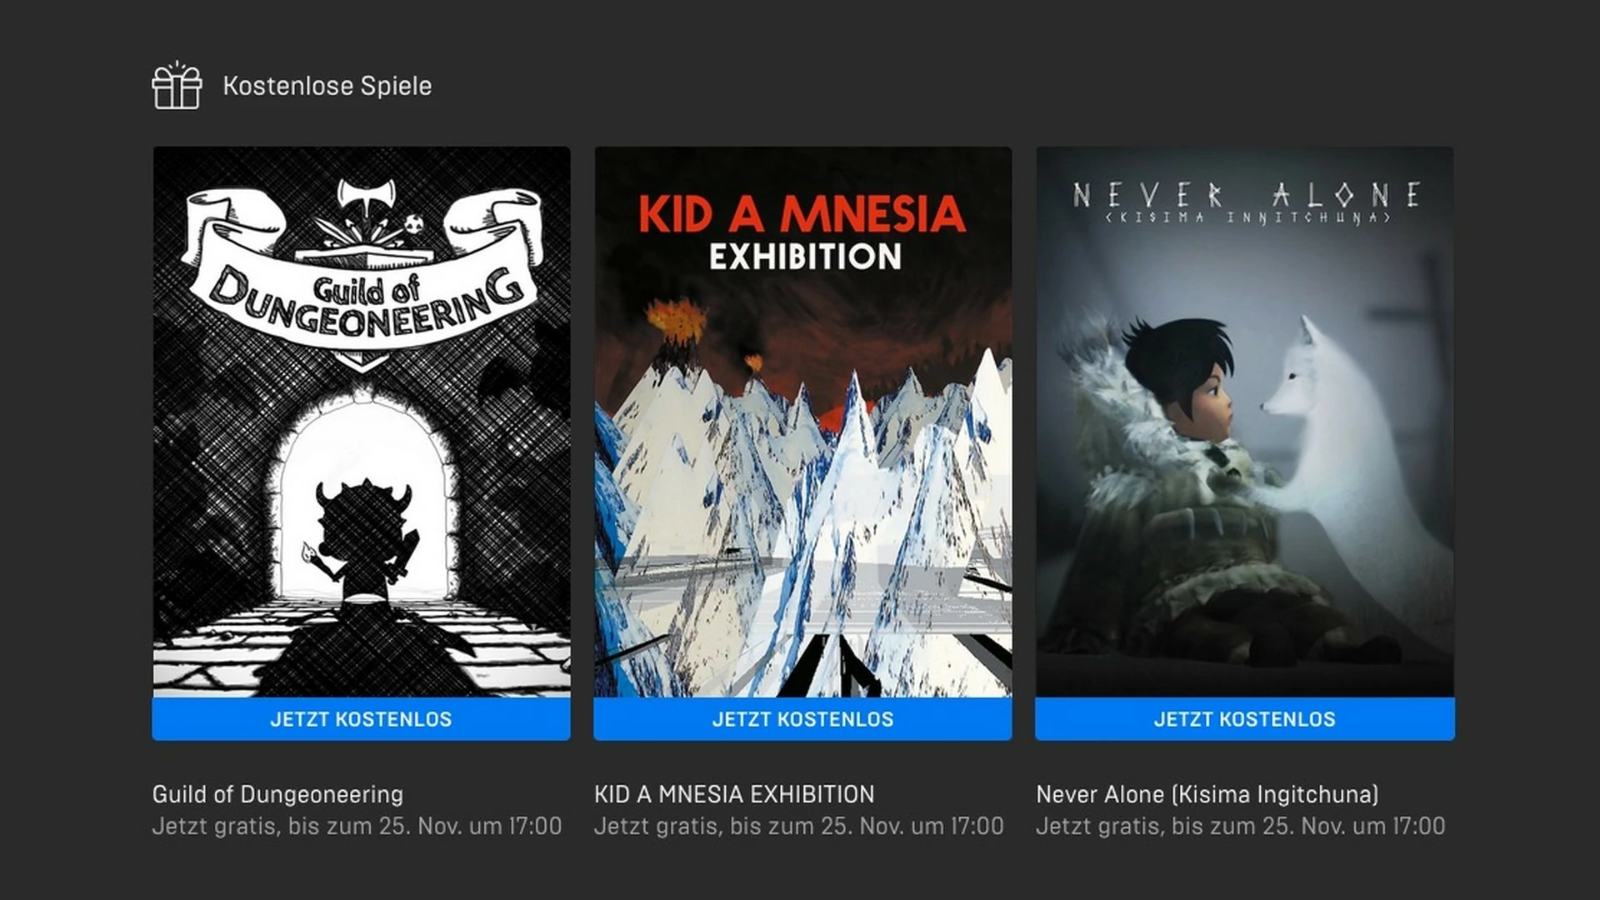Open the Guild of Dungeoneering title link
This screenshot has height=900, width=1600.
(x=277, y=794)
